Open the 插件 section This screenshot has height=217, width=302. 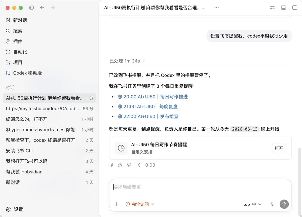pyautogui.click(x=49, y=42)
